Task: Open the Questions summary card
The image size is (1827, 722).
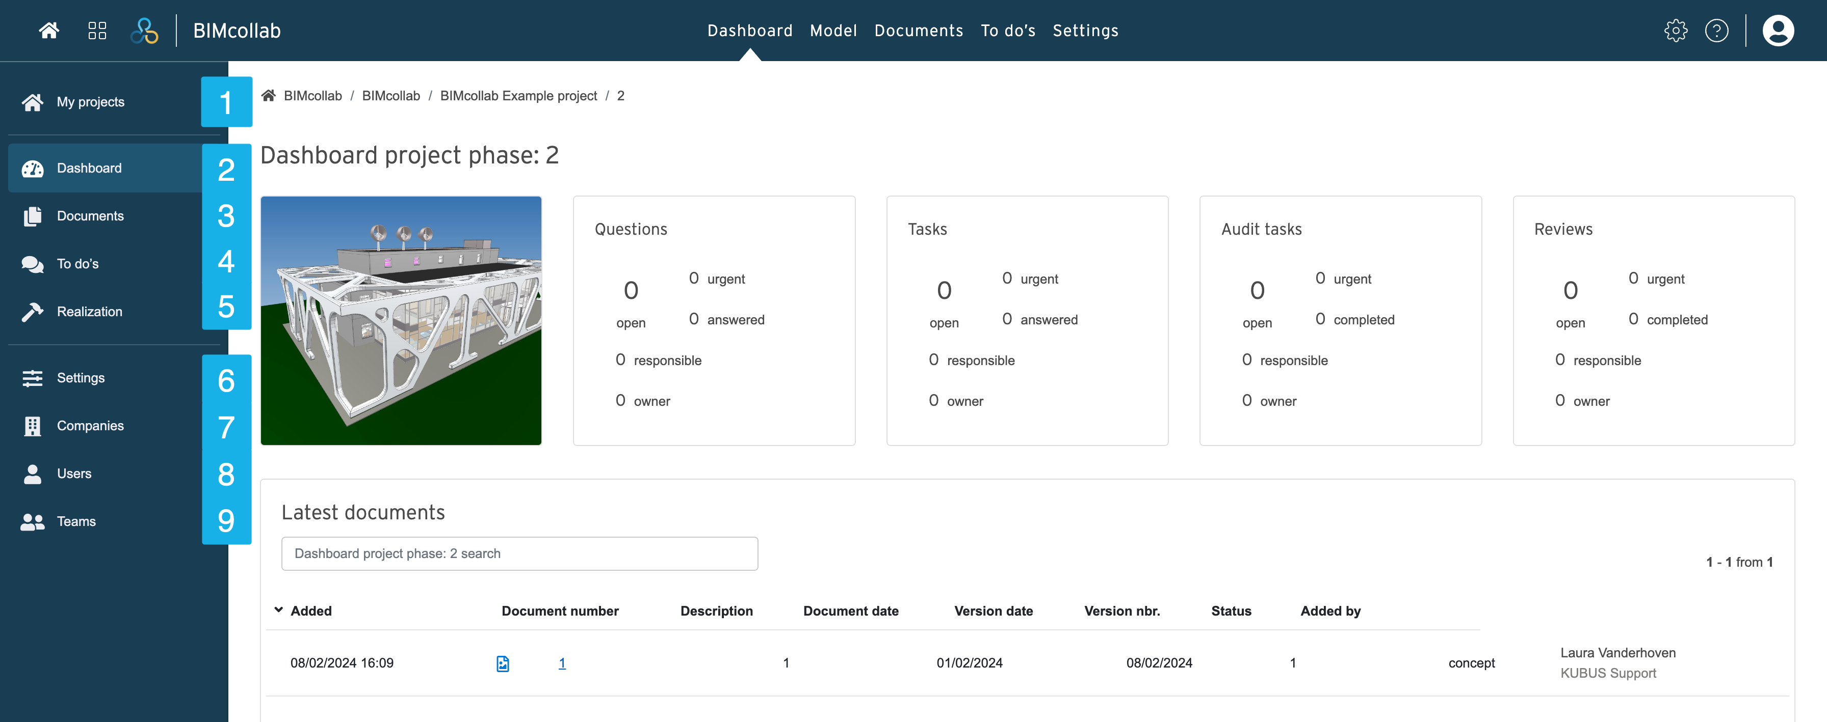Action: 714,321
